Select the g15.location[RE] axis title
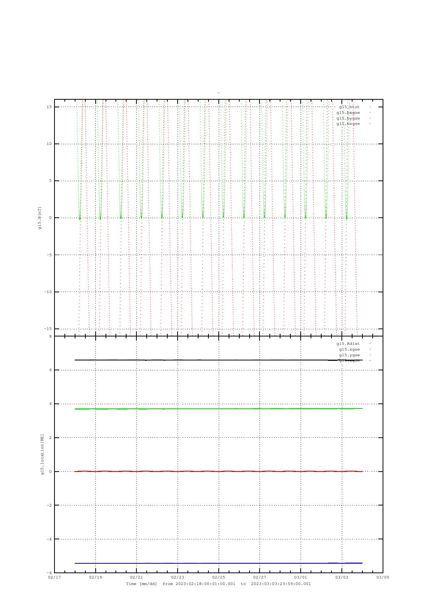 coord(43,454)
